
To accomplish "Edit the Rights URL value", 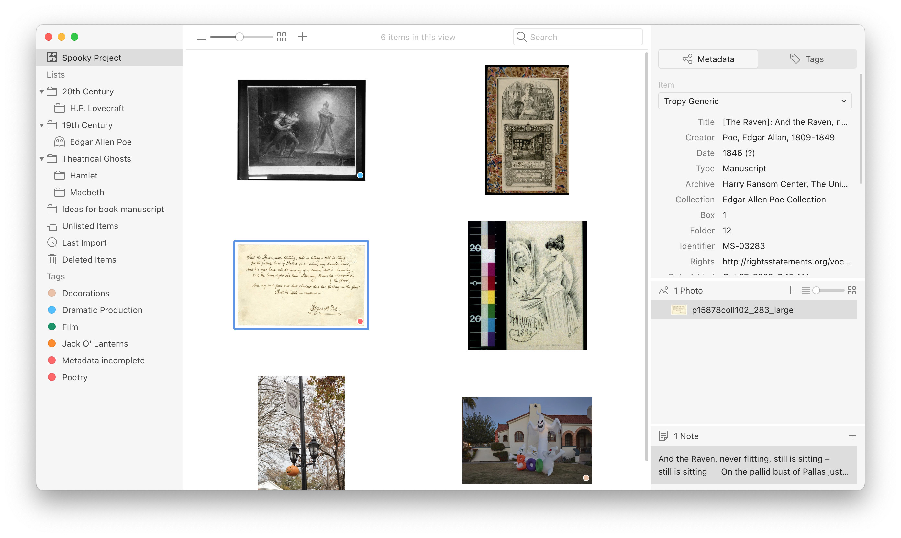I will [786, 261].
